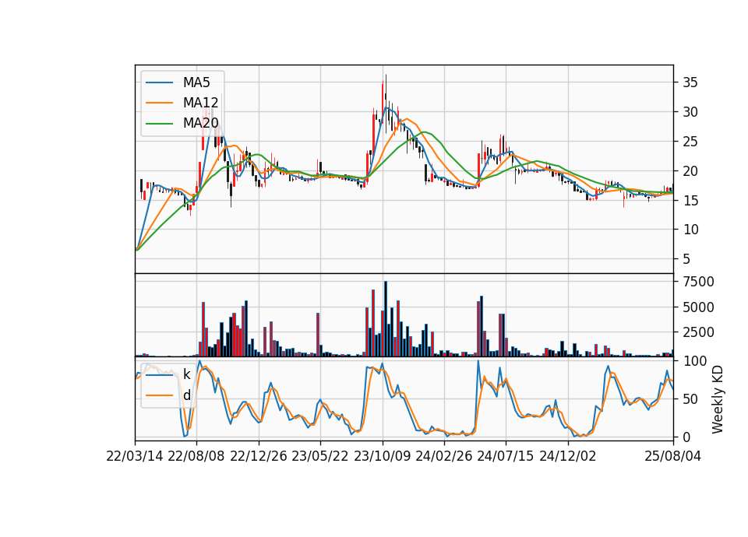Viewport: 748px width, 537px height.
Task: Click the 22/03/14 date tick label
Action: click(x=135, y=456)
